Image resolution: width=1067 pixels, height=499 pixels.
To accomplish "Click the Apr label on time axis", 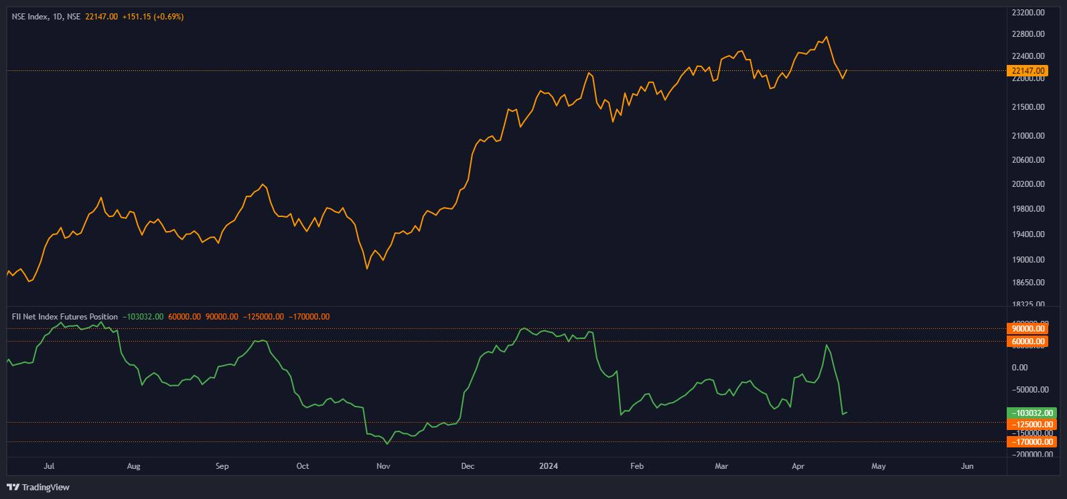I will [798, 466].
